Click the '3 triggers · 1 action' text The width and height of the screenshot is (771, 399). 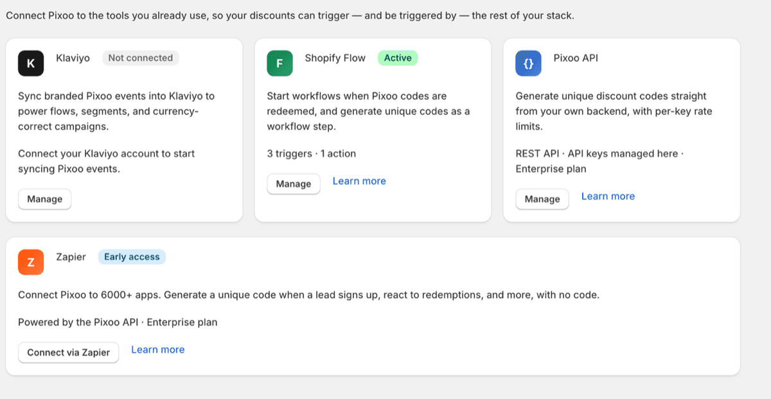[x=311, y=154]
